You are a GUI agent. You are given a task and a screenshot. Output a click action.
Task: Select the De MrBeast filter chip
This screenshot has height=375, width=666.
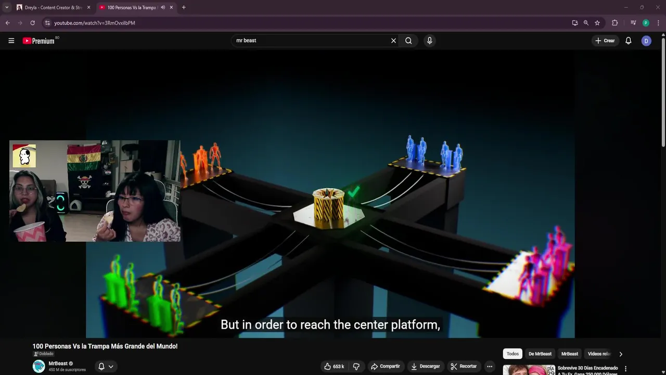[540, 354]
